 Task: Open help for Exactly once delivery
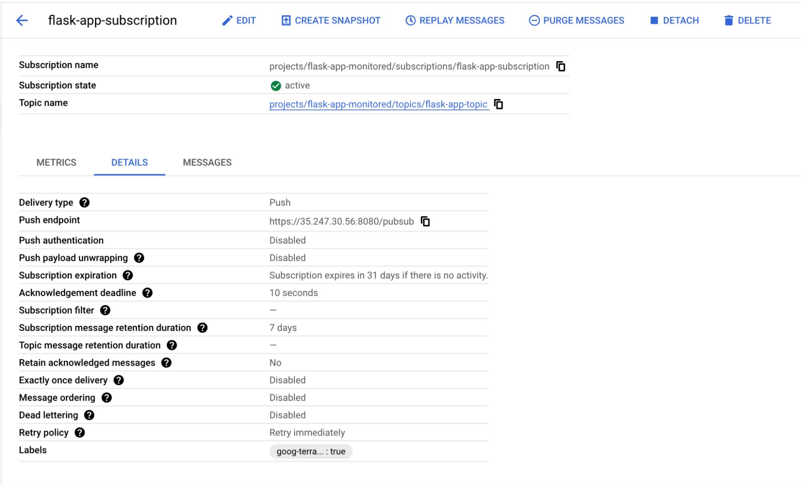pyautogui.click(x=118, y=380)
